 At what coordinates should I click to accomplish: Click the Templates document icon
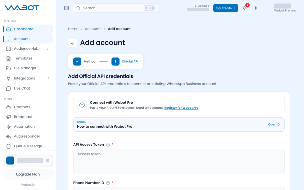click(8, 58)
